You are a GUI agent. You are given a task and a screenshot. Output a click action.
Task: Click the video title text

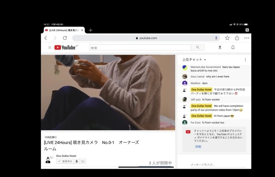(91, 145)
